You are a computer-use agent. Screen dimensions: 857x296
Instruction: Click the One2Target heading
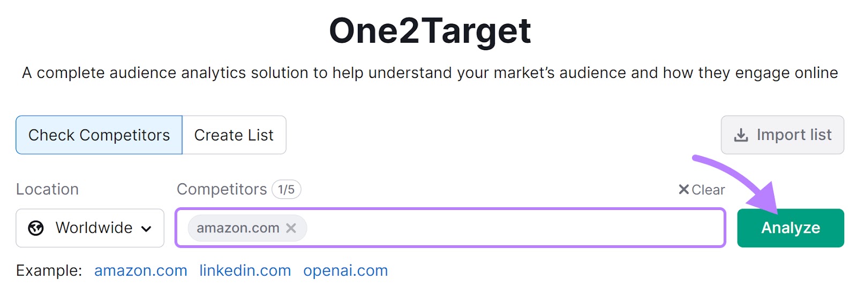pyautogui.click(x=430, y=30)
